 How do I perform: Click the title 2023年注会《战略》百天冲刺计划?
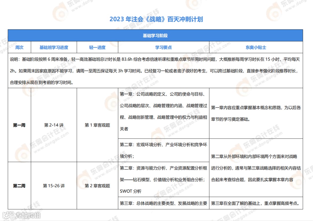[x=156, y=19]
